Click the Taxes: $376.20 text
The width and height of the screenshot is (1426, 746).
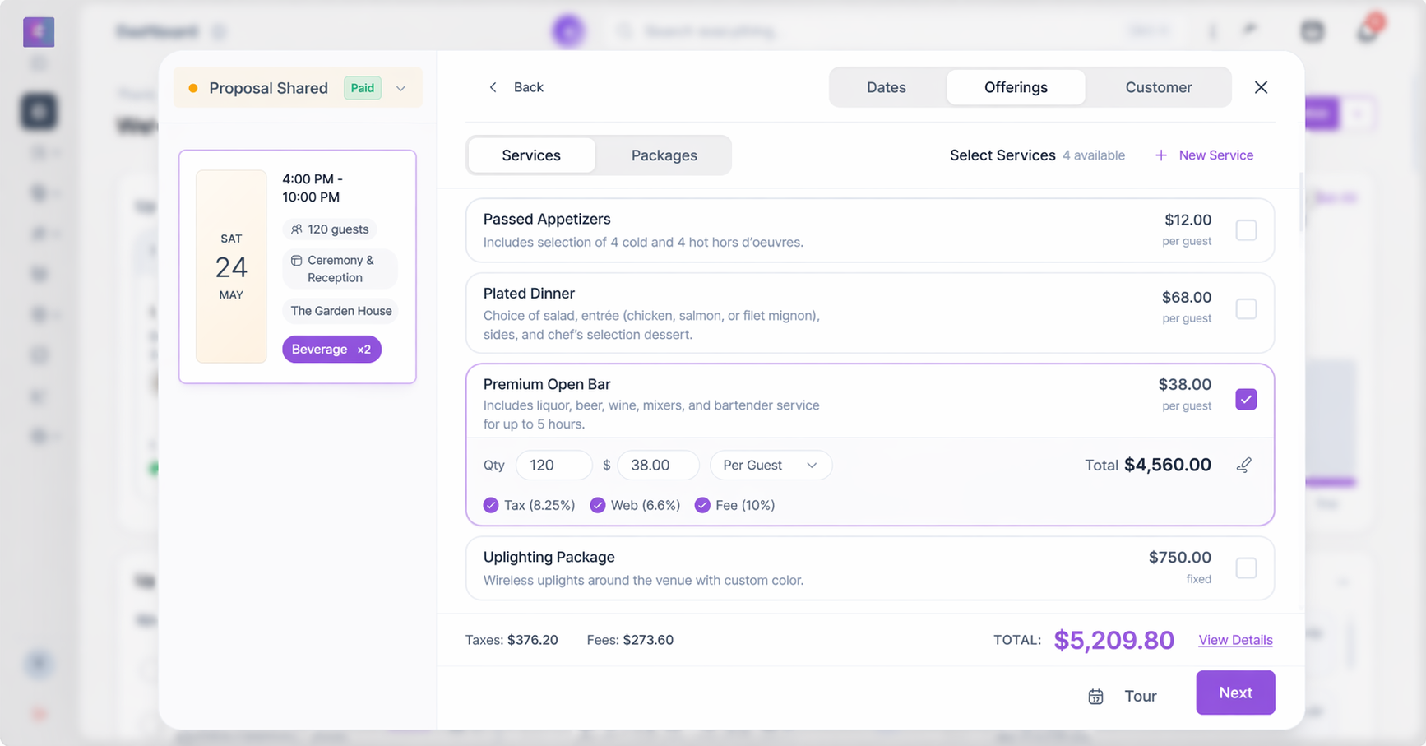click(512, 640)
